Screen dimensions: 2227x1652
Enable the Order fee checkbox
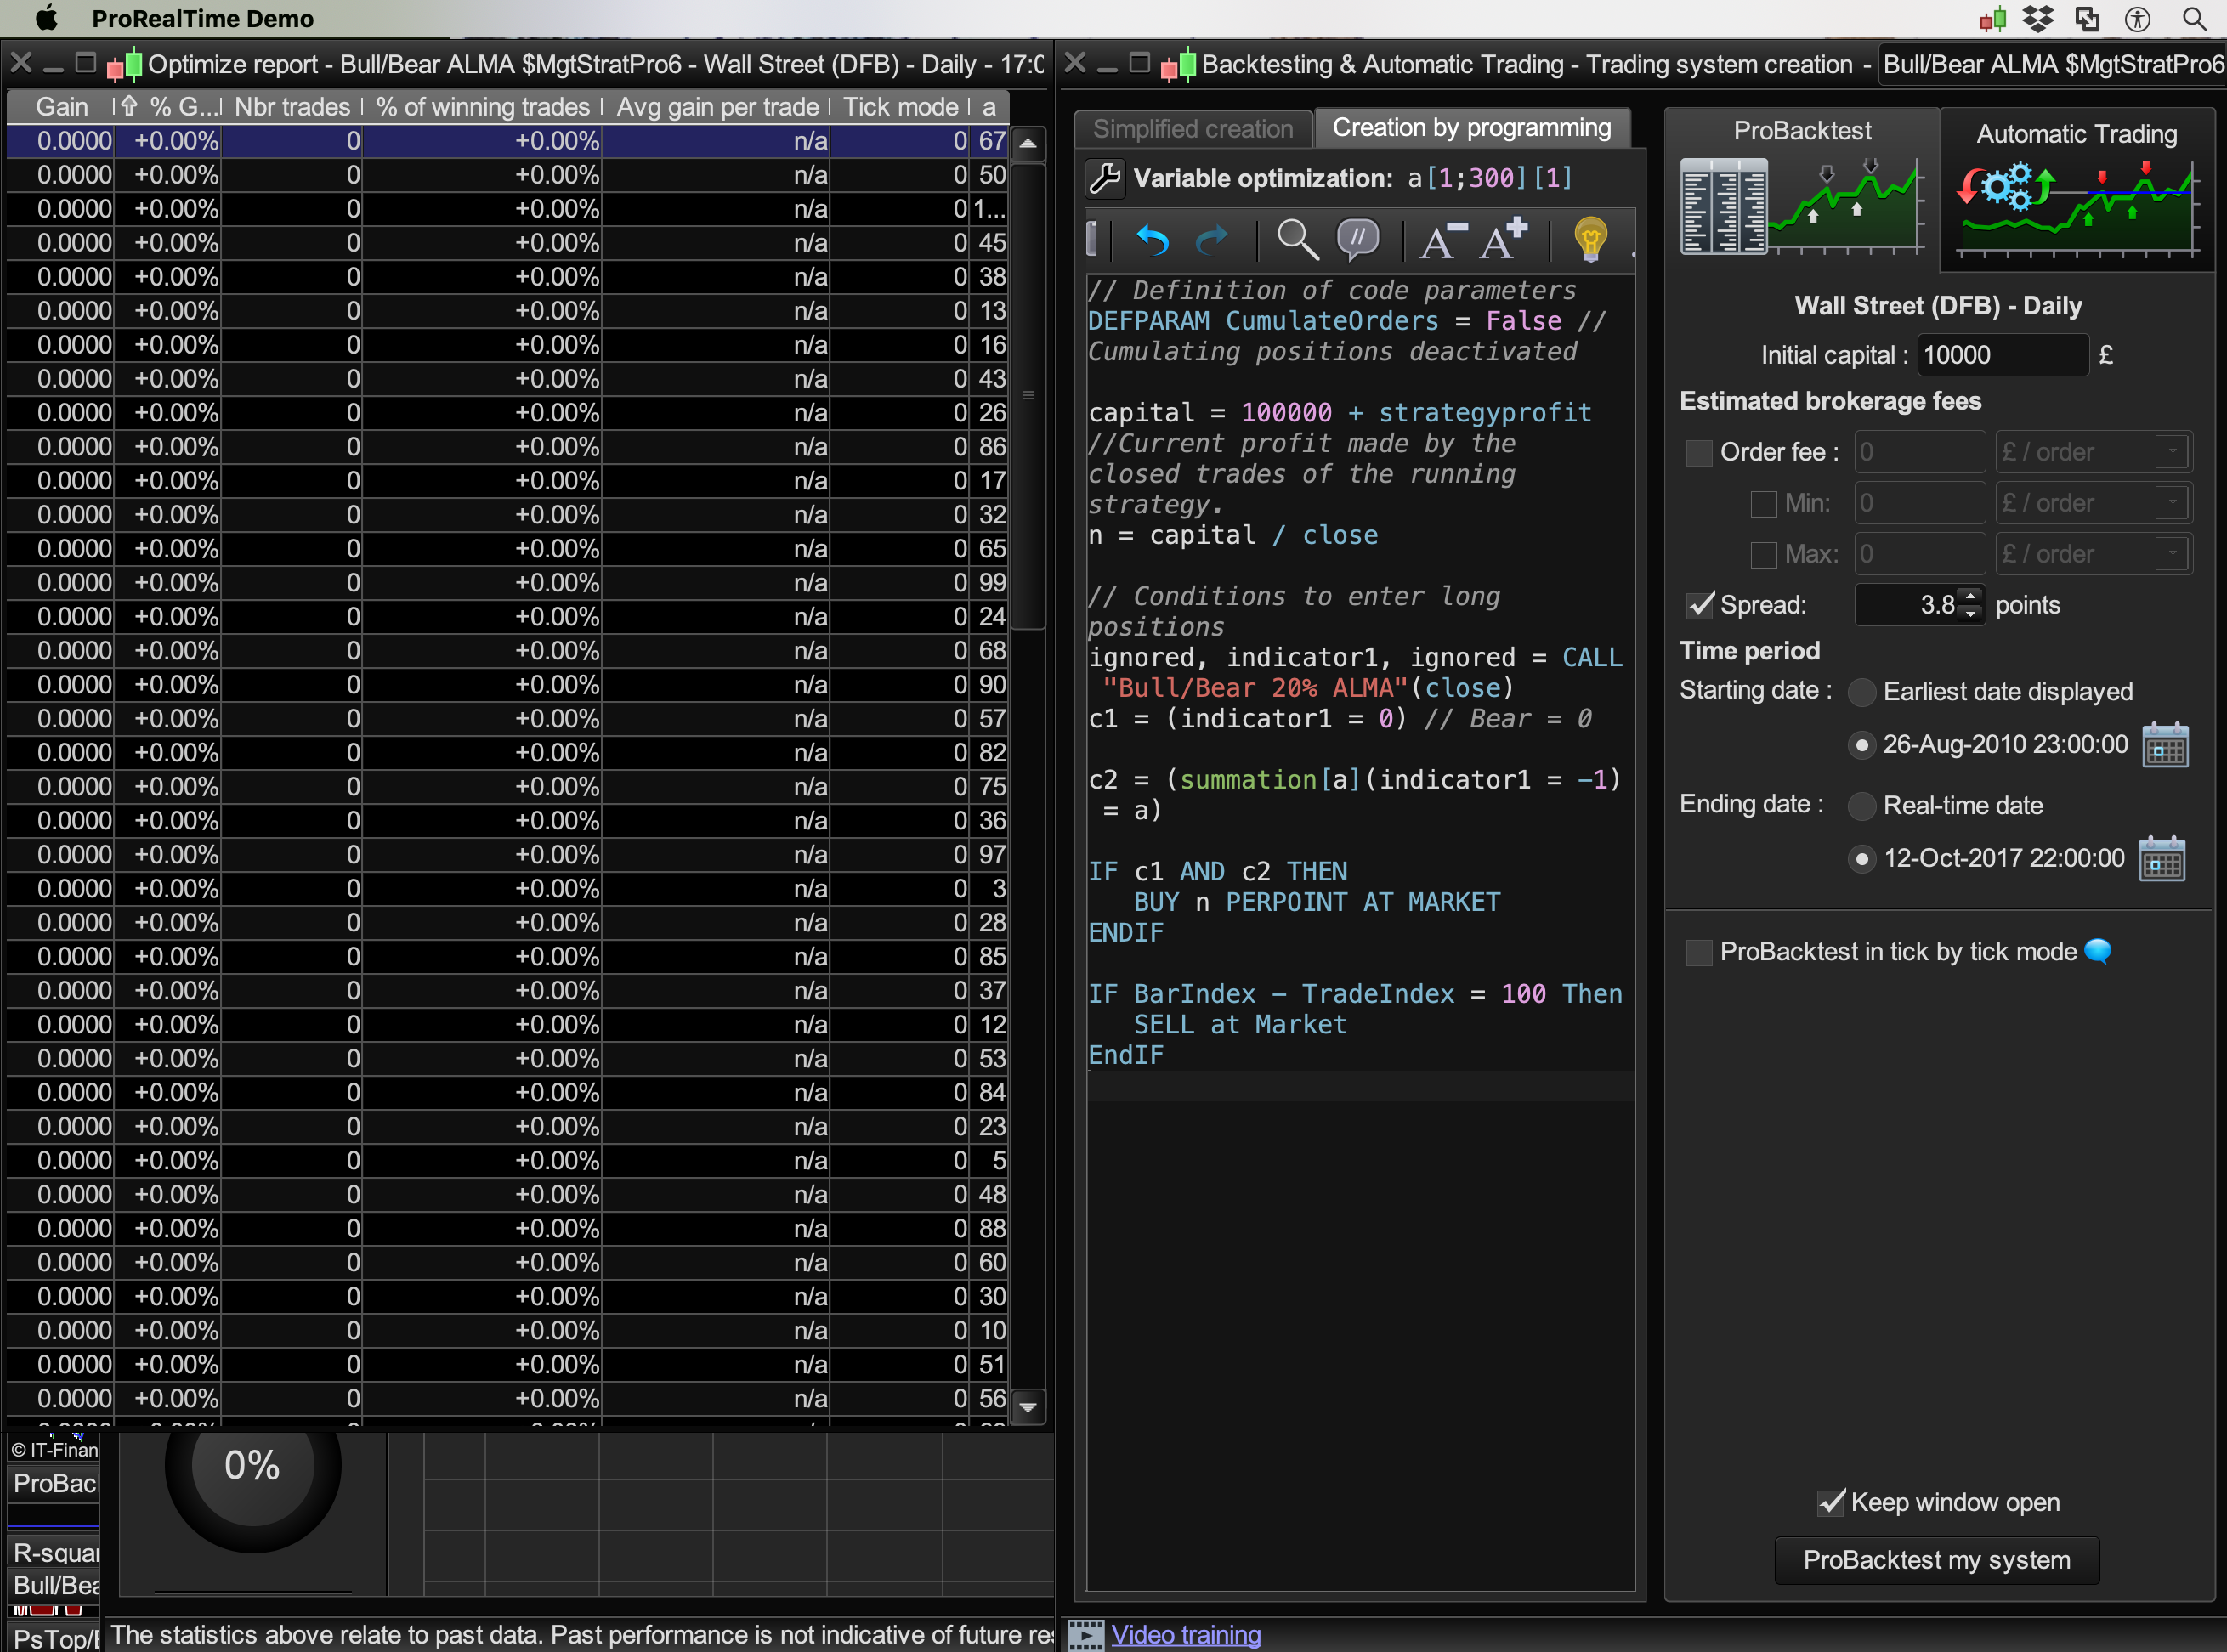pos(1699,453)
